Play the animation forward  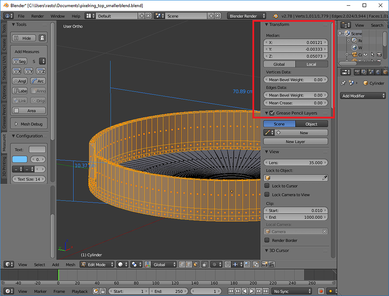click(x=251, y=291)
